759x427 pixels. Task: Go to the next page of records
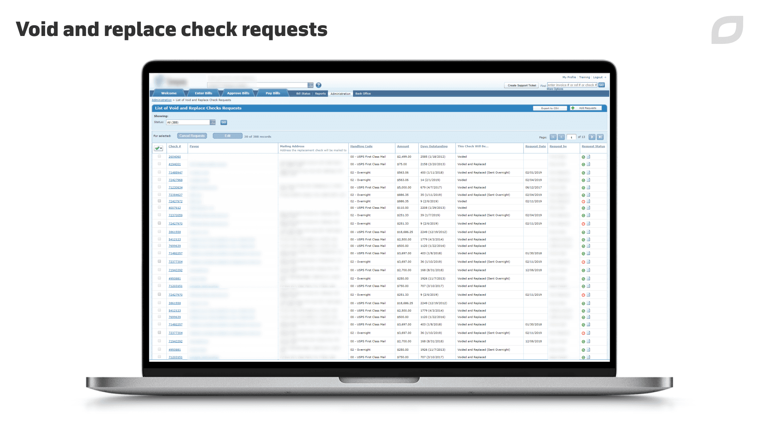click(592, 137)
